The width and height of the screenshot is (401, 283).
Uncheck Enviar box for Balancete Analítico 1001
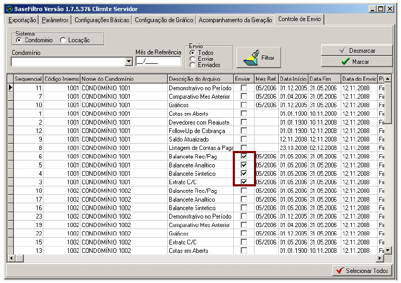coord(244,165)
